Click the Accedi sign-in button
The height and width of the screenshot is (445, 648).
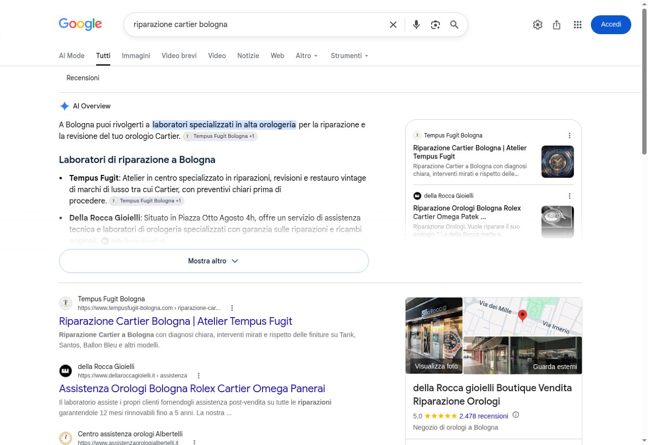[x=611, y=25]
